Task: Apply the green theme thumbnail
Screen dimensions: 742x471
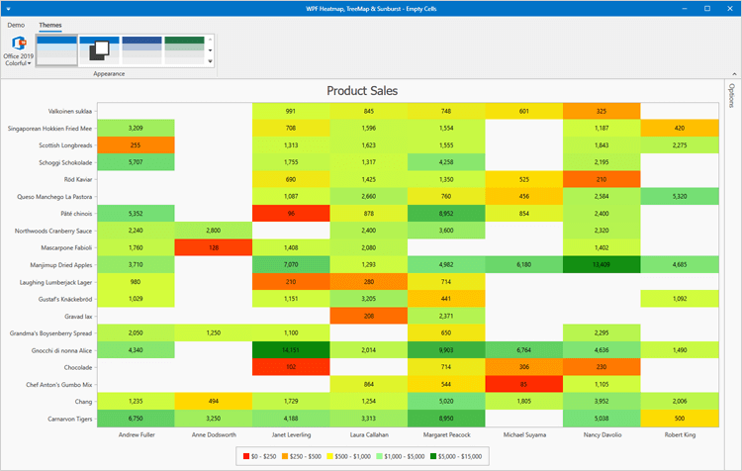Action: tap(184, 49)
